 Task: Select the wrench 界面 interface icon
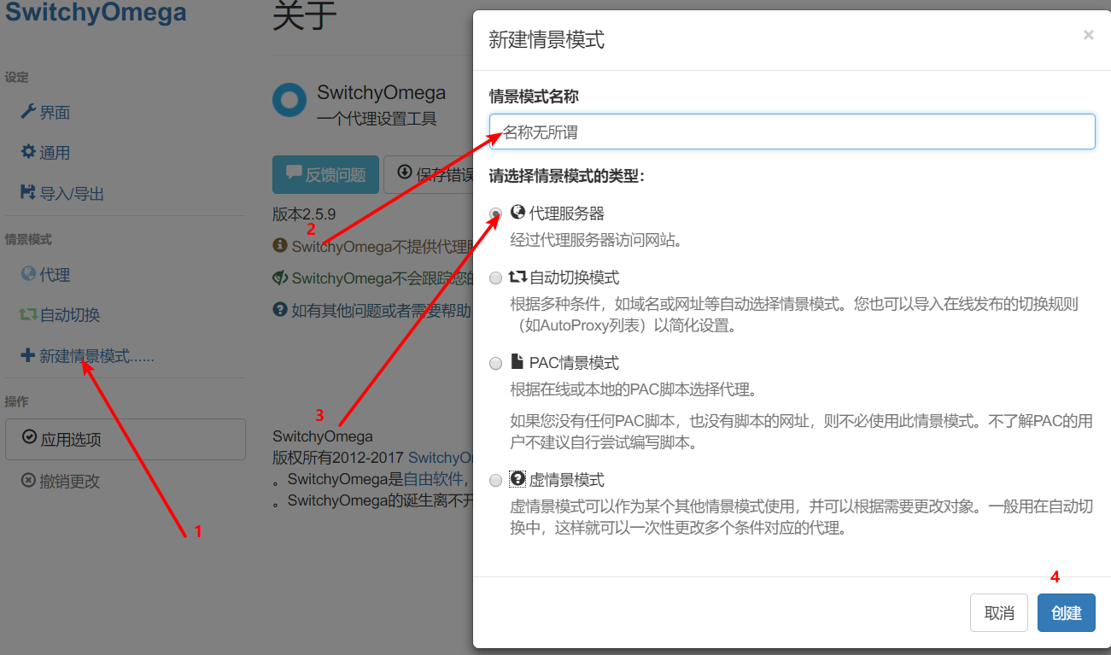click(x=29, y=112)
